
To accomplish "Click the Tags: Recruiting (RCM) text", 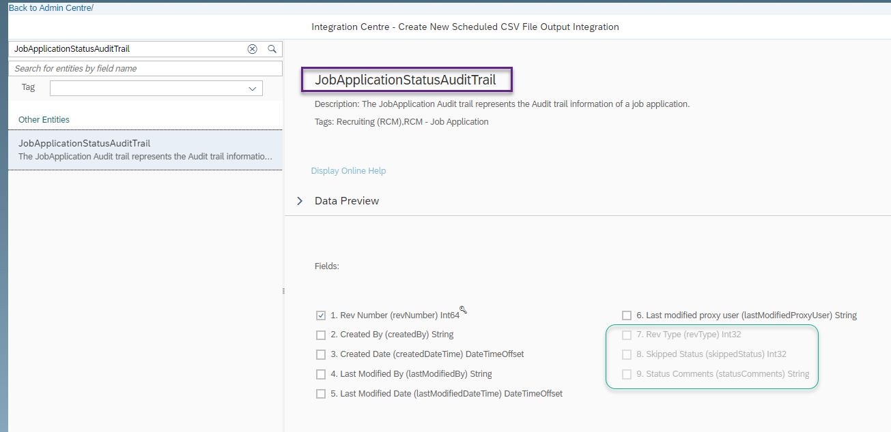I will click(x=401, y=122).
